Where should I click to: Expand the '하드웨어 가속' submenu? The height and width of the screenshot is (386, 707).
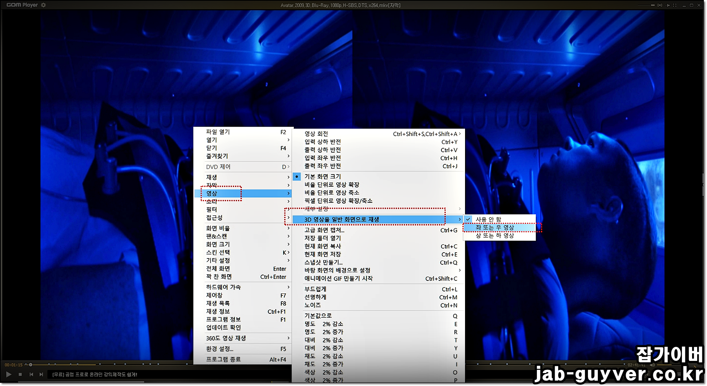coord(243,287)
